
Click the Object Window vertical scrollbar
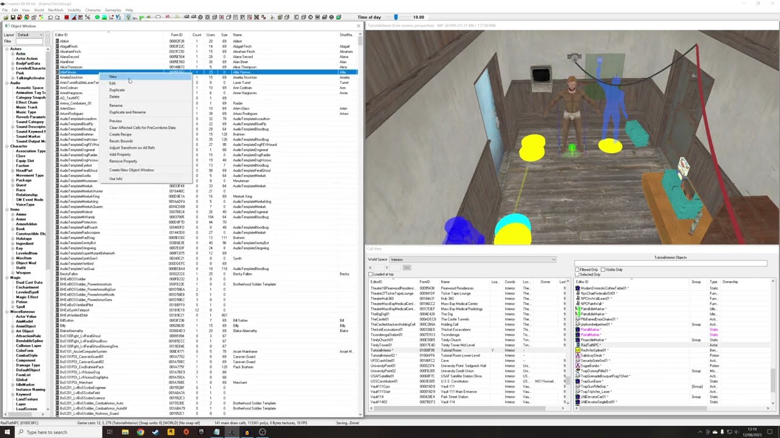(360, 225)
